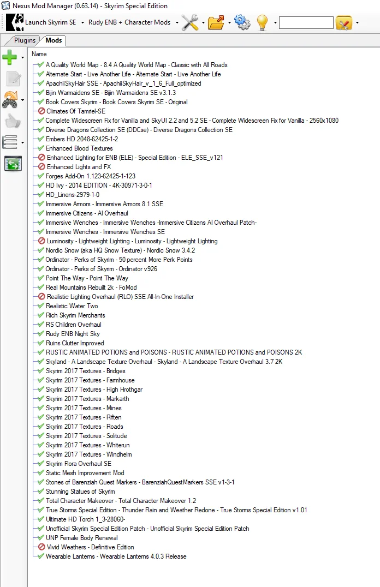
Task: Select the Mods tab
Action: point(54,40)
